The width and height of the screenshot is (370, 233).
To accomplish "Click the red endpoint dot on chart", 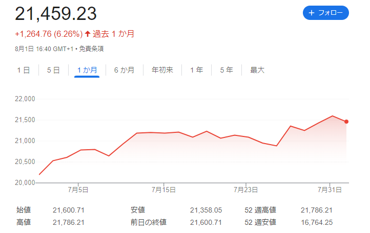I will 346,122.
